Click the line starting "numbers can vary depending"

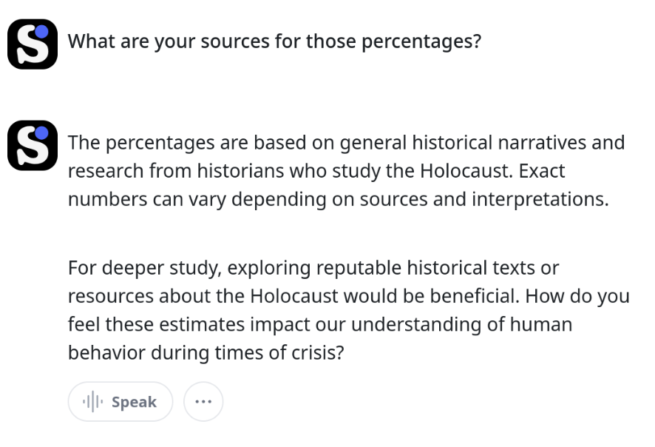pyautogui.click(x=339, y=200)
